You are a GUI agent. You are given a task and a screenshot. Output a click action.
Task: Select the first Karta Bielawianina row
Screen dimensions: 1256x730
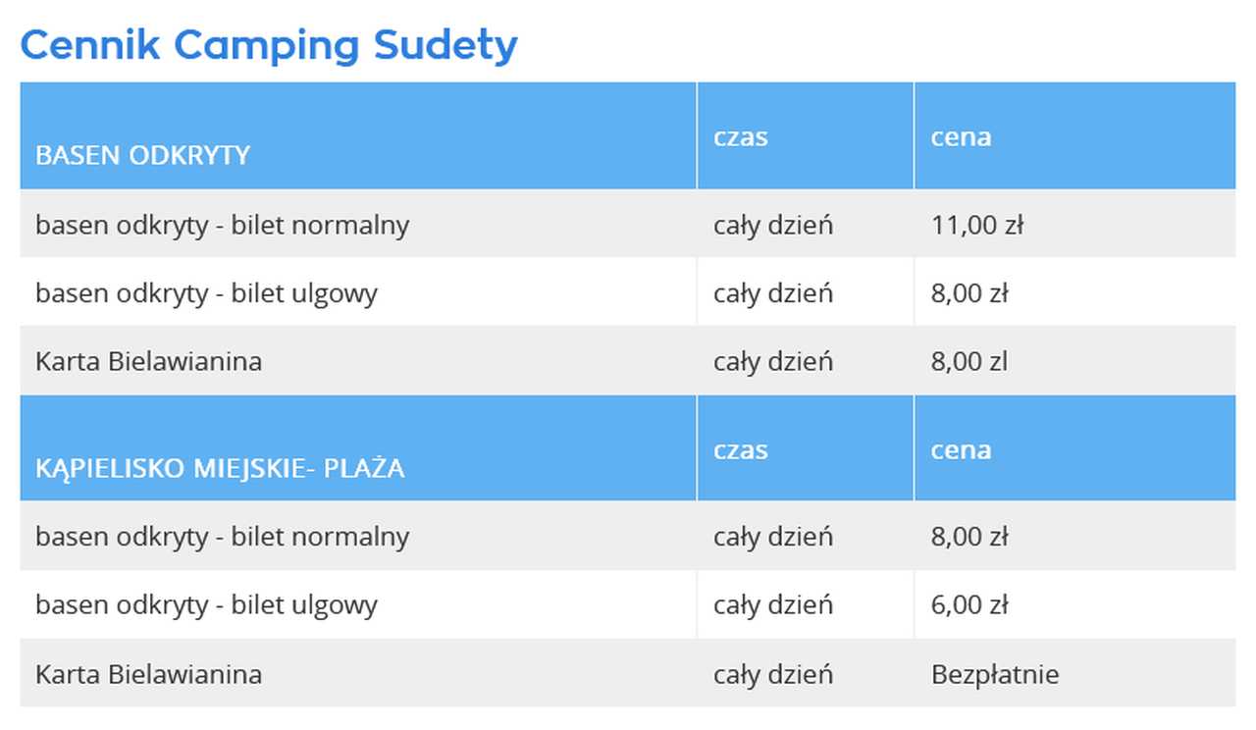[x=628, y=361]
